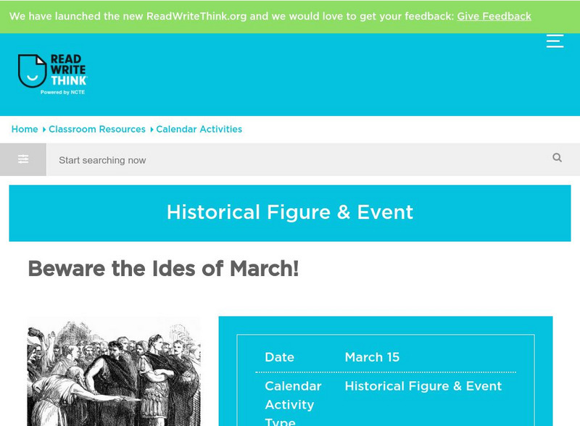
Task: Select the March 15 date value
Action: tap(372, 357)
